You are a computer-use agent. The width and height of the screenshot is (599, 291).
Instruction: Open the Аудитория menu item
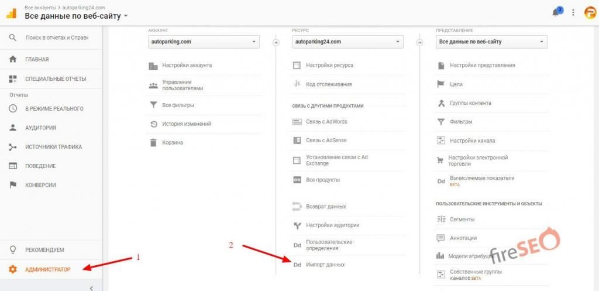point(40,128)
